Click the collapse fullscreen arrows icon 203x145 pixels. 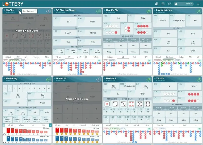pyautogui.click(x=169, y=4)
